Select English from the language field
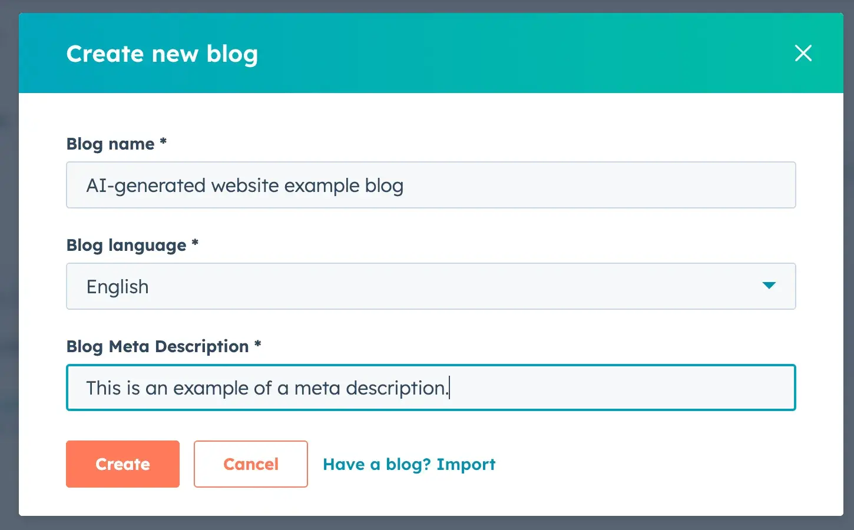854x530 pixels. pos(431,286)
